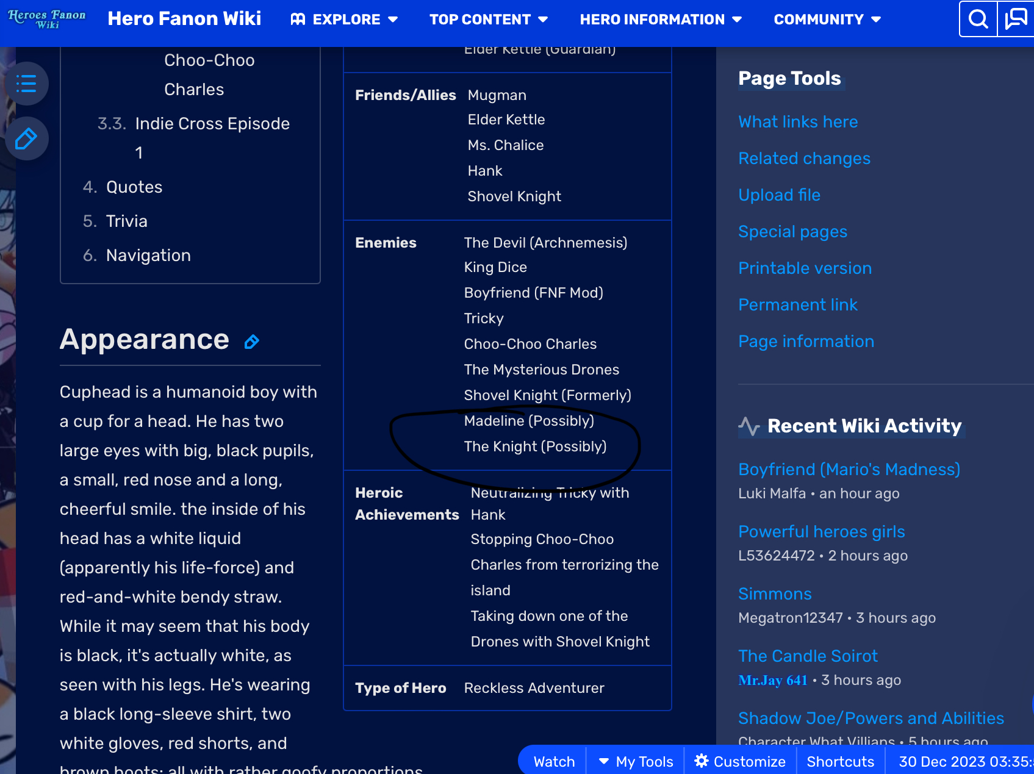
Task: Open Shadow Joe/Powers and Abilities page
Action: (871, 718)
